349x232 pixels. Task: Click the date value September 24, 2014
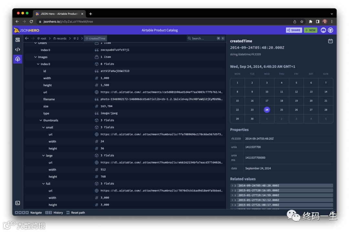click(x=258, y=168)
